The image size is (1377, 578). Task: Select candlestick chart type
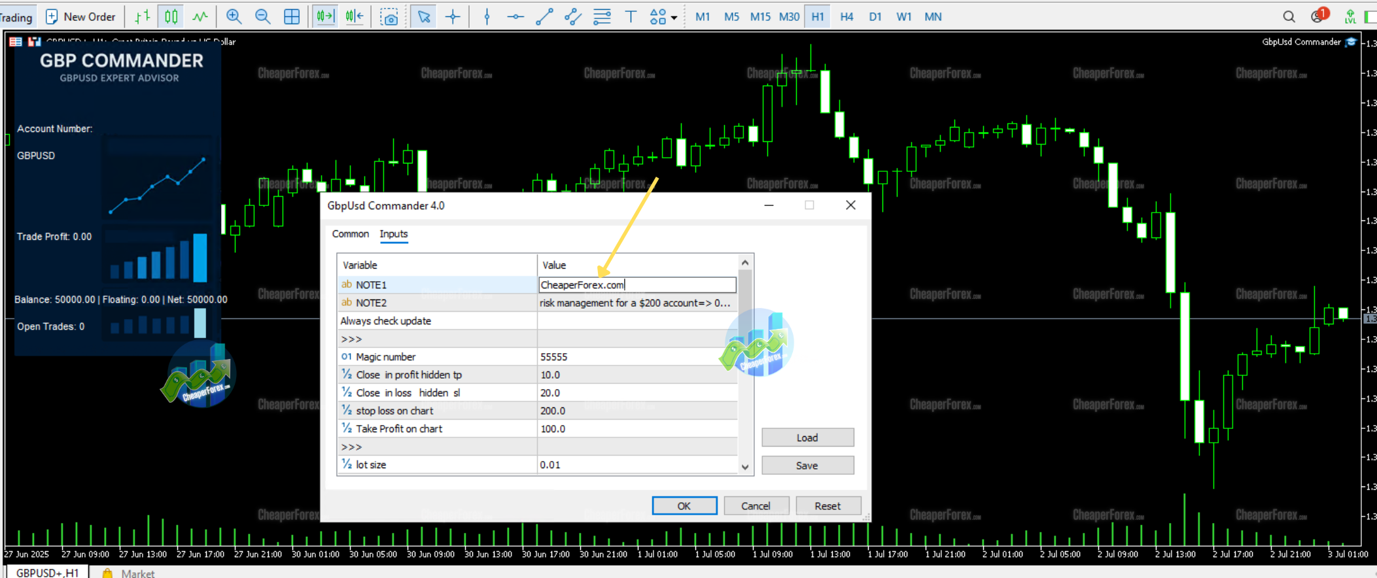pyautogui.click(x=171, y=16)
